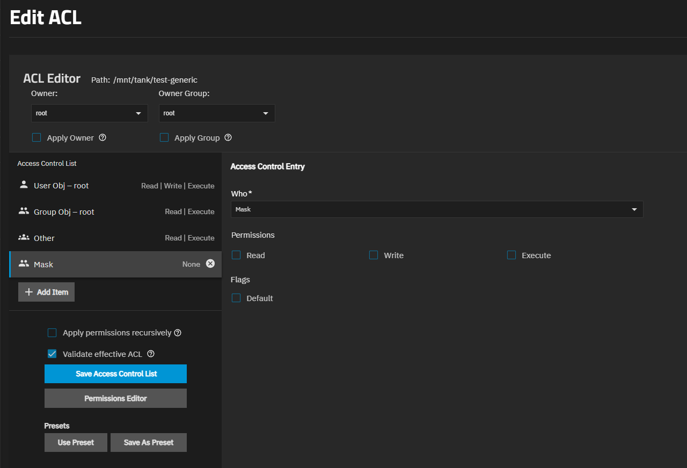Click the Other groups icon

(24, 237)
